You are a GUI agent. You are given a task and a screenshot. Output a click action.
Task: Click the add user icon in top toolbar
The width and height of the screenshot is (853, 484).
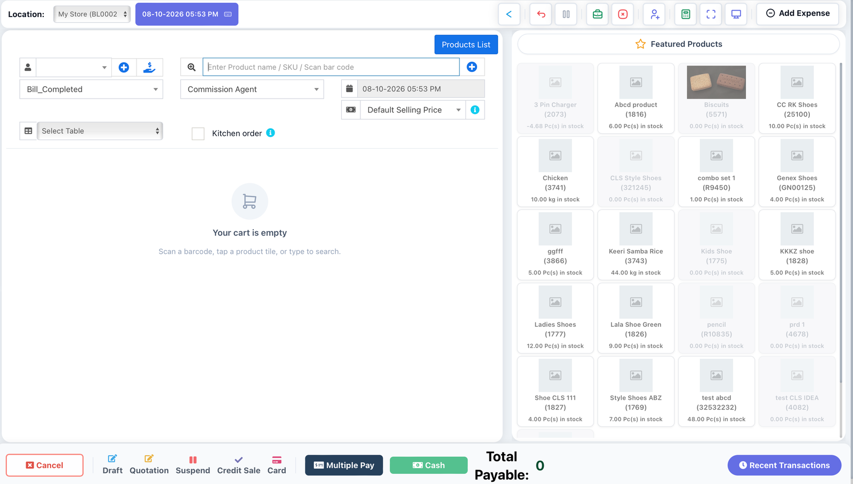[654, 14]
